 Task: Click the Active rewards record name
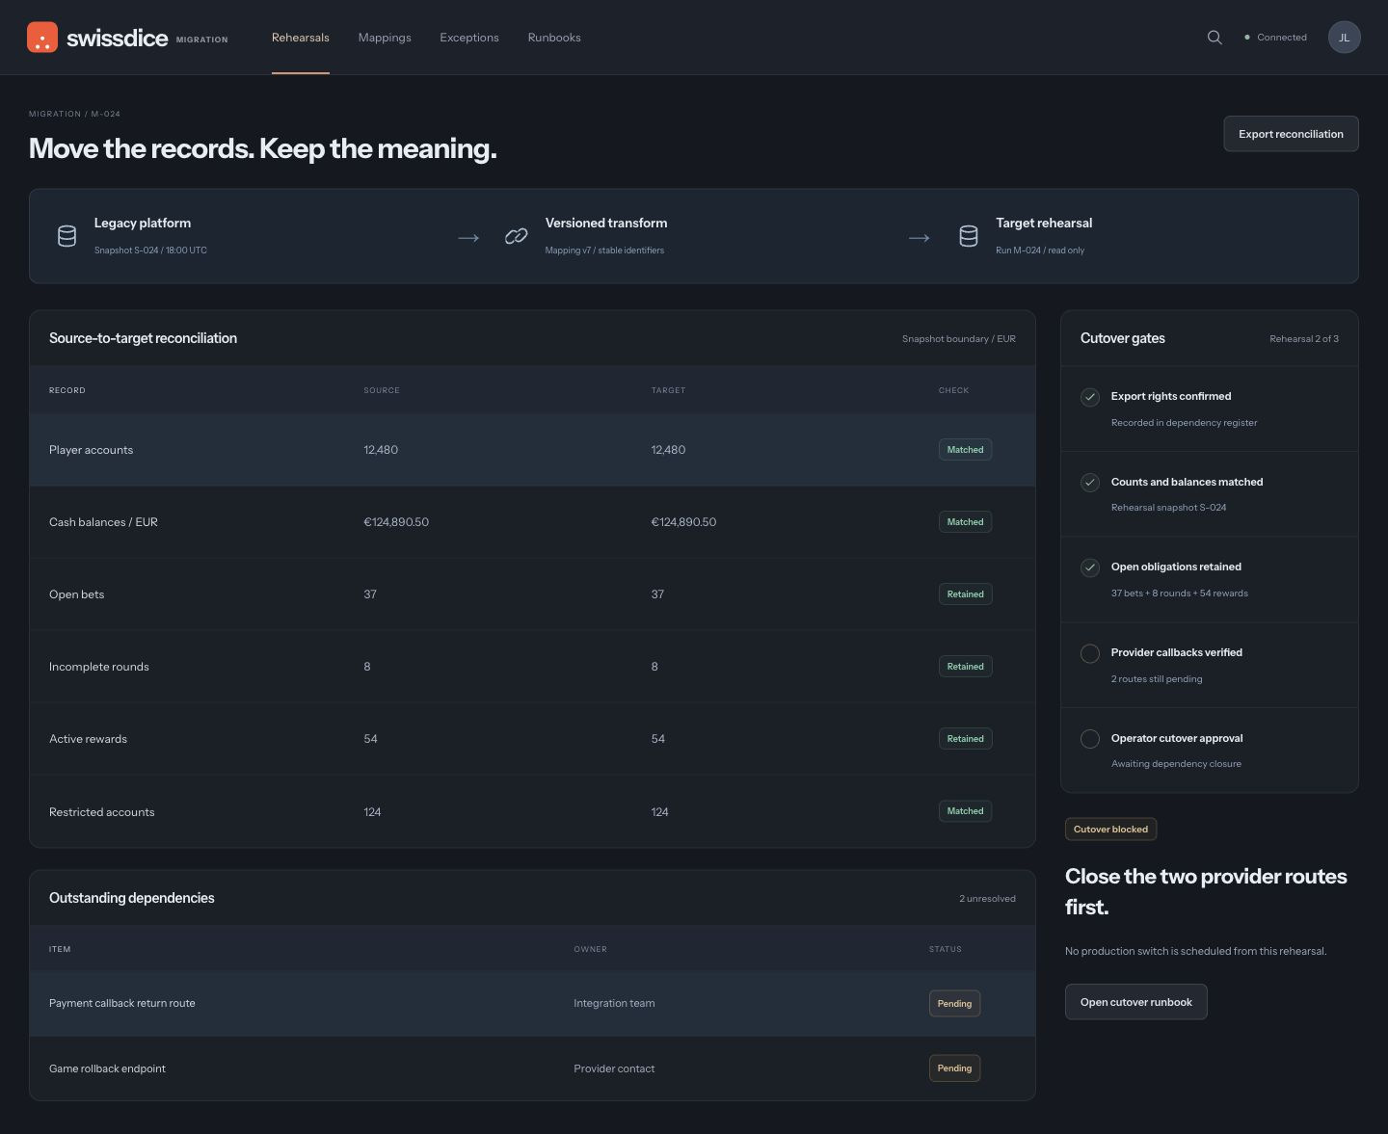pos(88,739)
